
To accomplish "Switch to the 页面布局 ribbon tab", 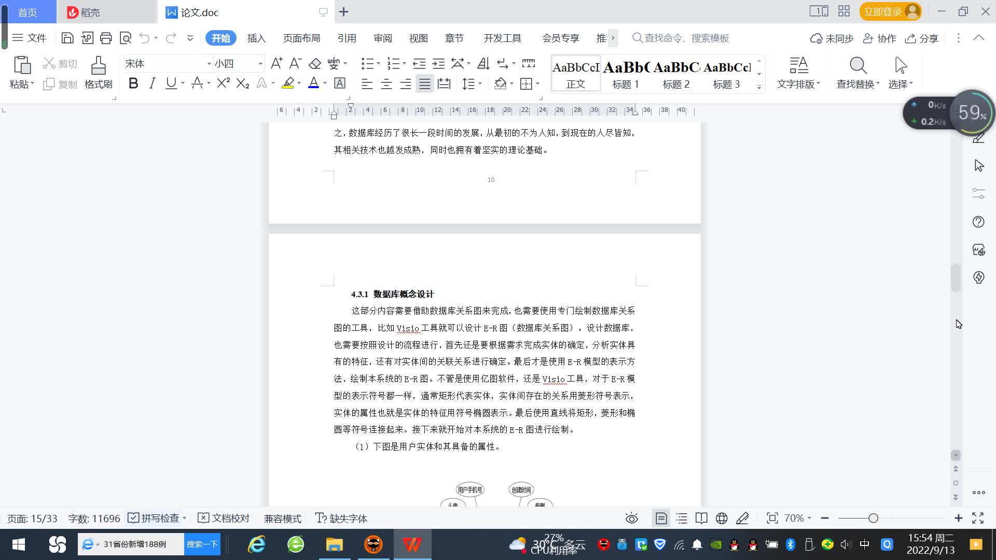I will pos(301,38).
